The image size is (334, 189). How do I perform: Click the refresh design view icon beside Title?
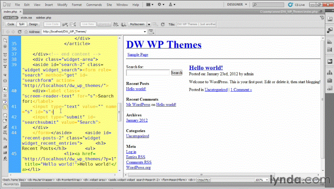(x=163, y=24)
